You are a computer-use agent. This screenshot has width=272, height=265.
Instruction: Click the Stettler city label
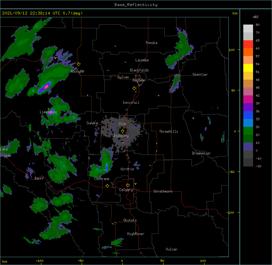point(200,75)
